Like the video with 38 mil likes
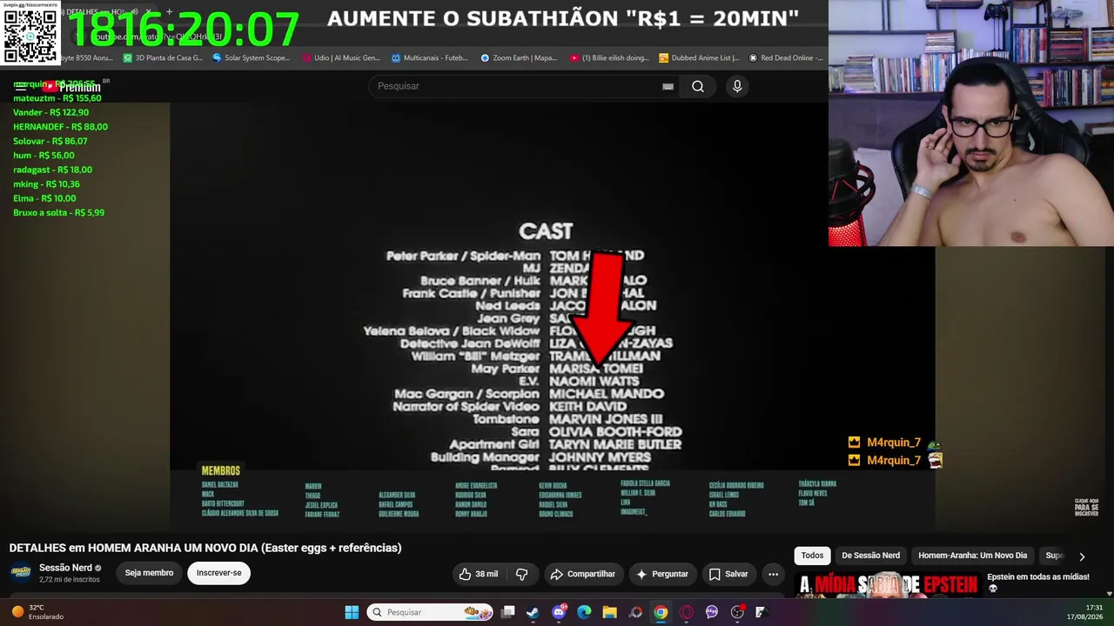This screenshot has height=626, width=1114. point(479,574)
